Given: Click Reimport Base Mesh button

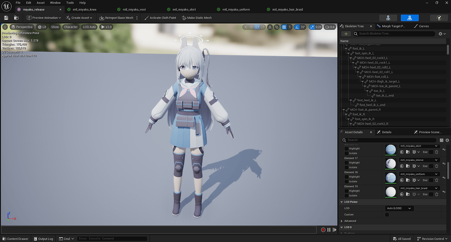Looking at the screenshot, I should (116, 18).
